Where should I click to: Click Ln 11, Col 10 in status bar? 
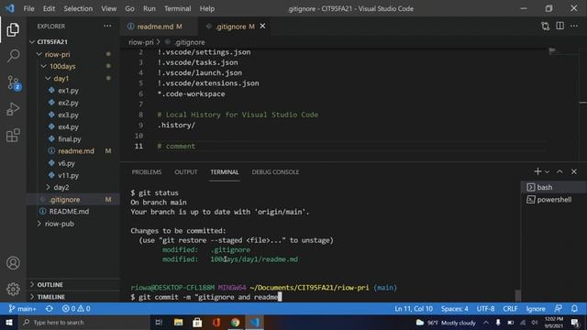[x=414, y=309]
